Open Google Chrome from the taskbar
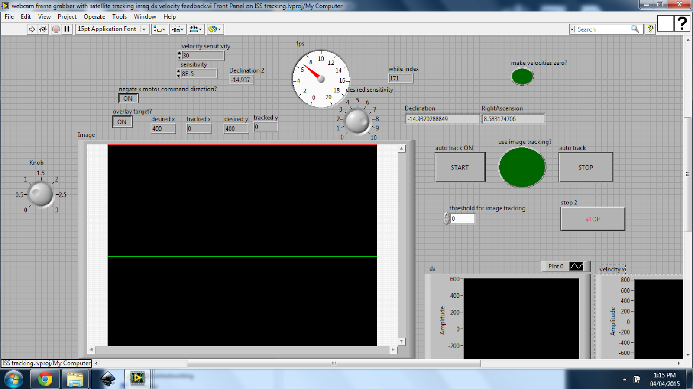Image resolution: width=693 pixels, height=389 pixels. [x=45, y=379]
